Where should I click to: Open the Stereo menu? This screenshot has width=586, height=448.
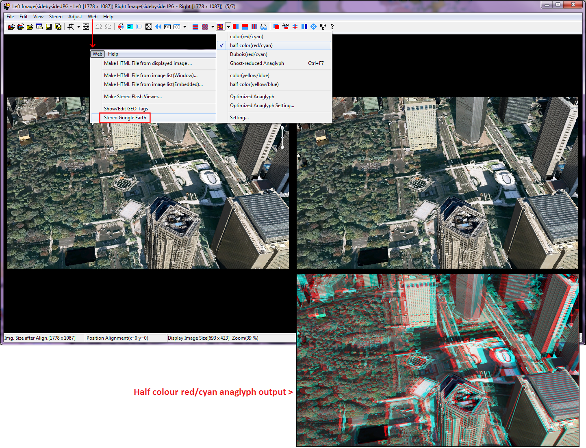tap(56, 17)
